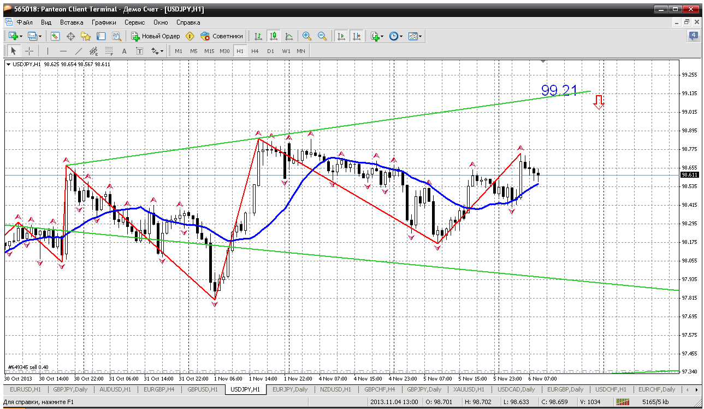This screenshot has height=409, width=704.
Task: Switch to MN timeframe
Action: [301, 51]
